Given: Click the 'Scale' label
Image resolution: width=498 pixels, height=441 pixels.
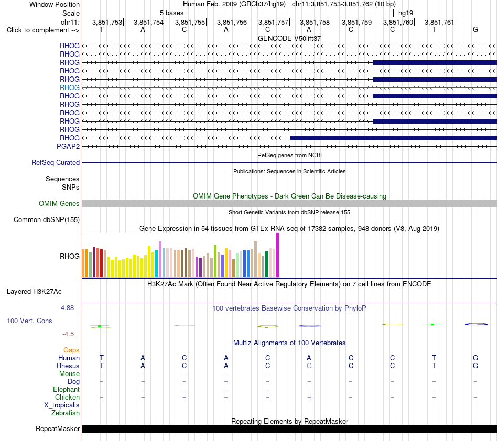Looking at the screenshot, I should point(71,13).
